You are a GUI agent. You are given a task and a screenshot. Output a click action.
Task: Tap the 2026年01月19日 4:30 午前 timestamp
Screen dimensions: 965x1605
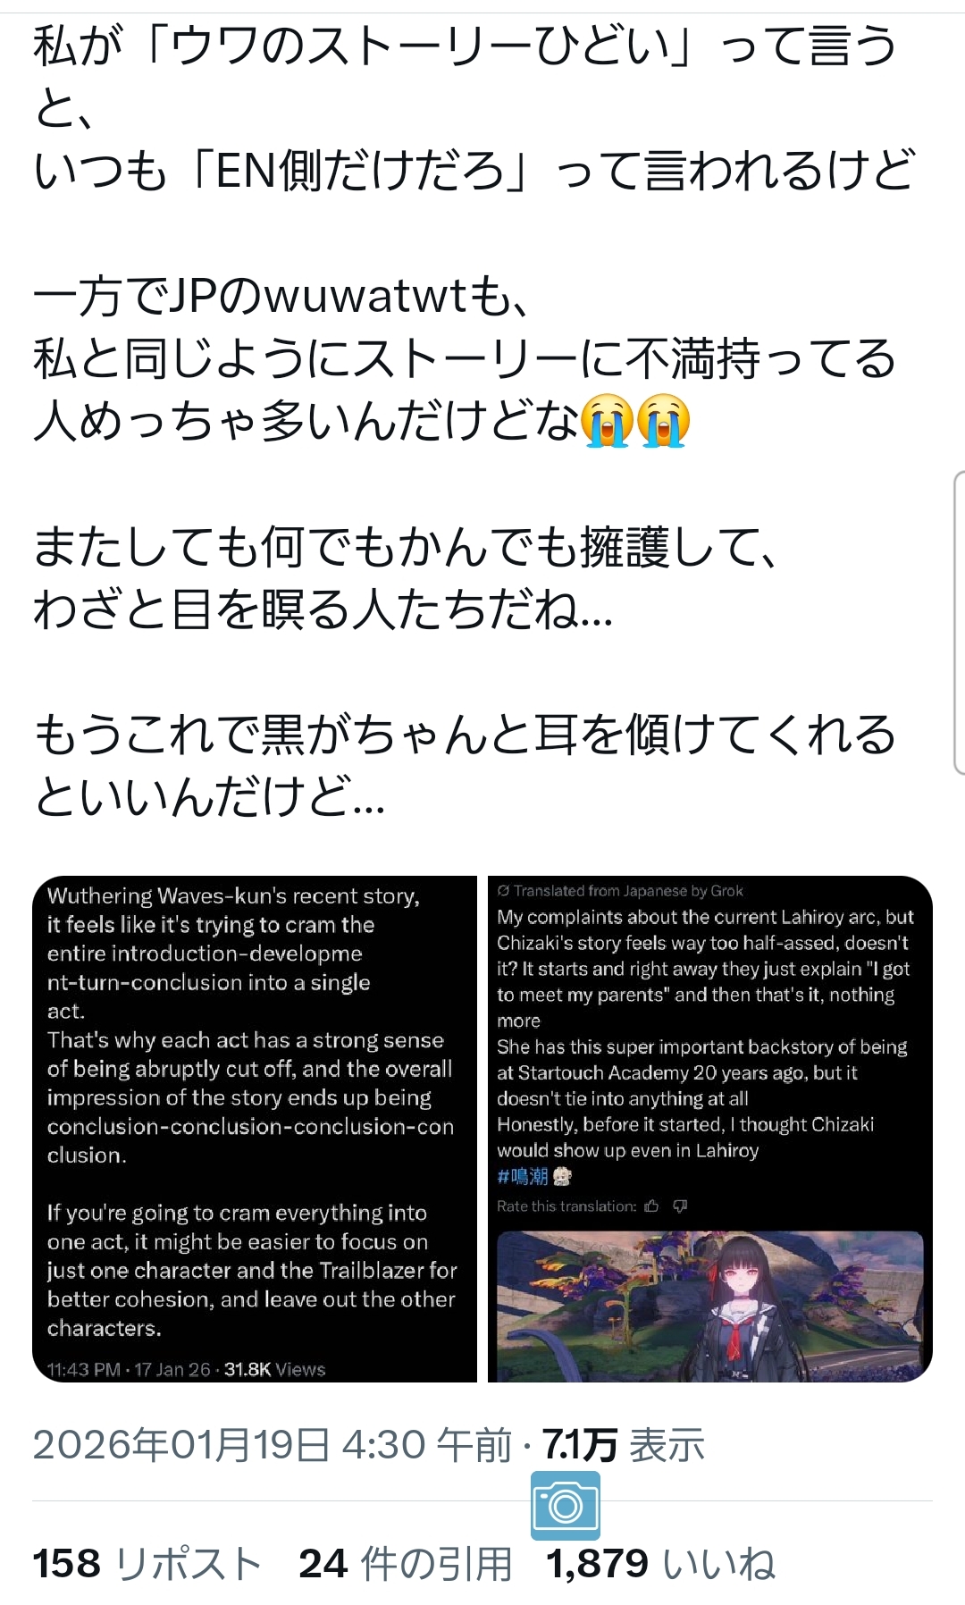(x=273, y=1445)
